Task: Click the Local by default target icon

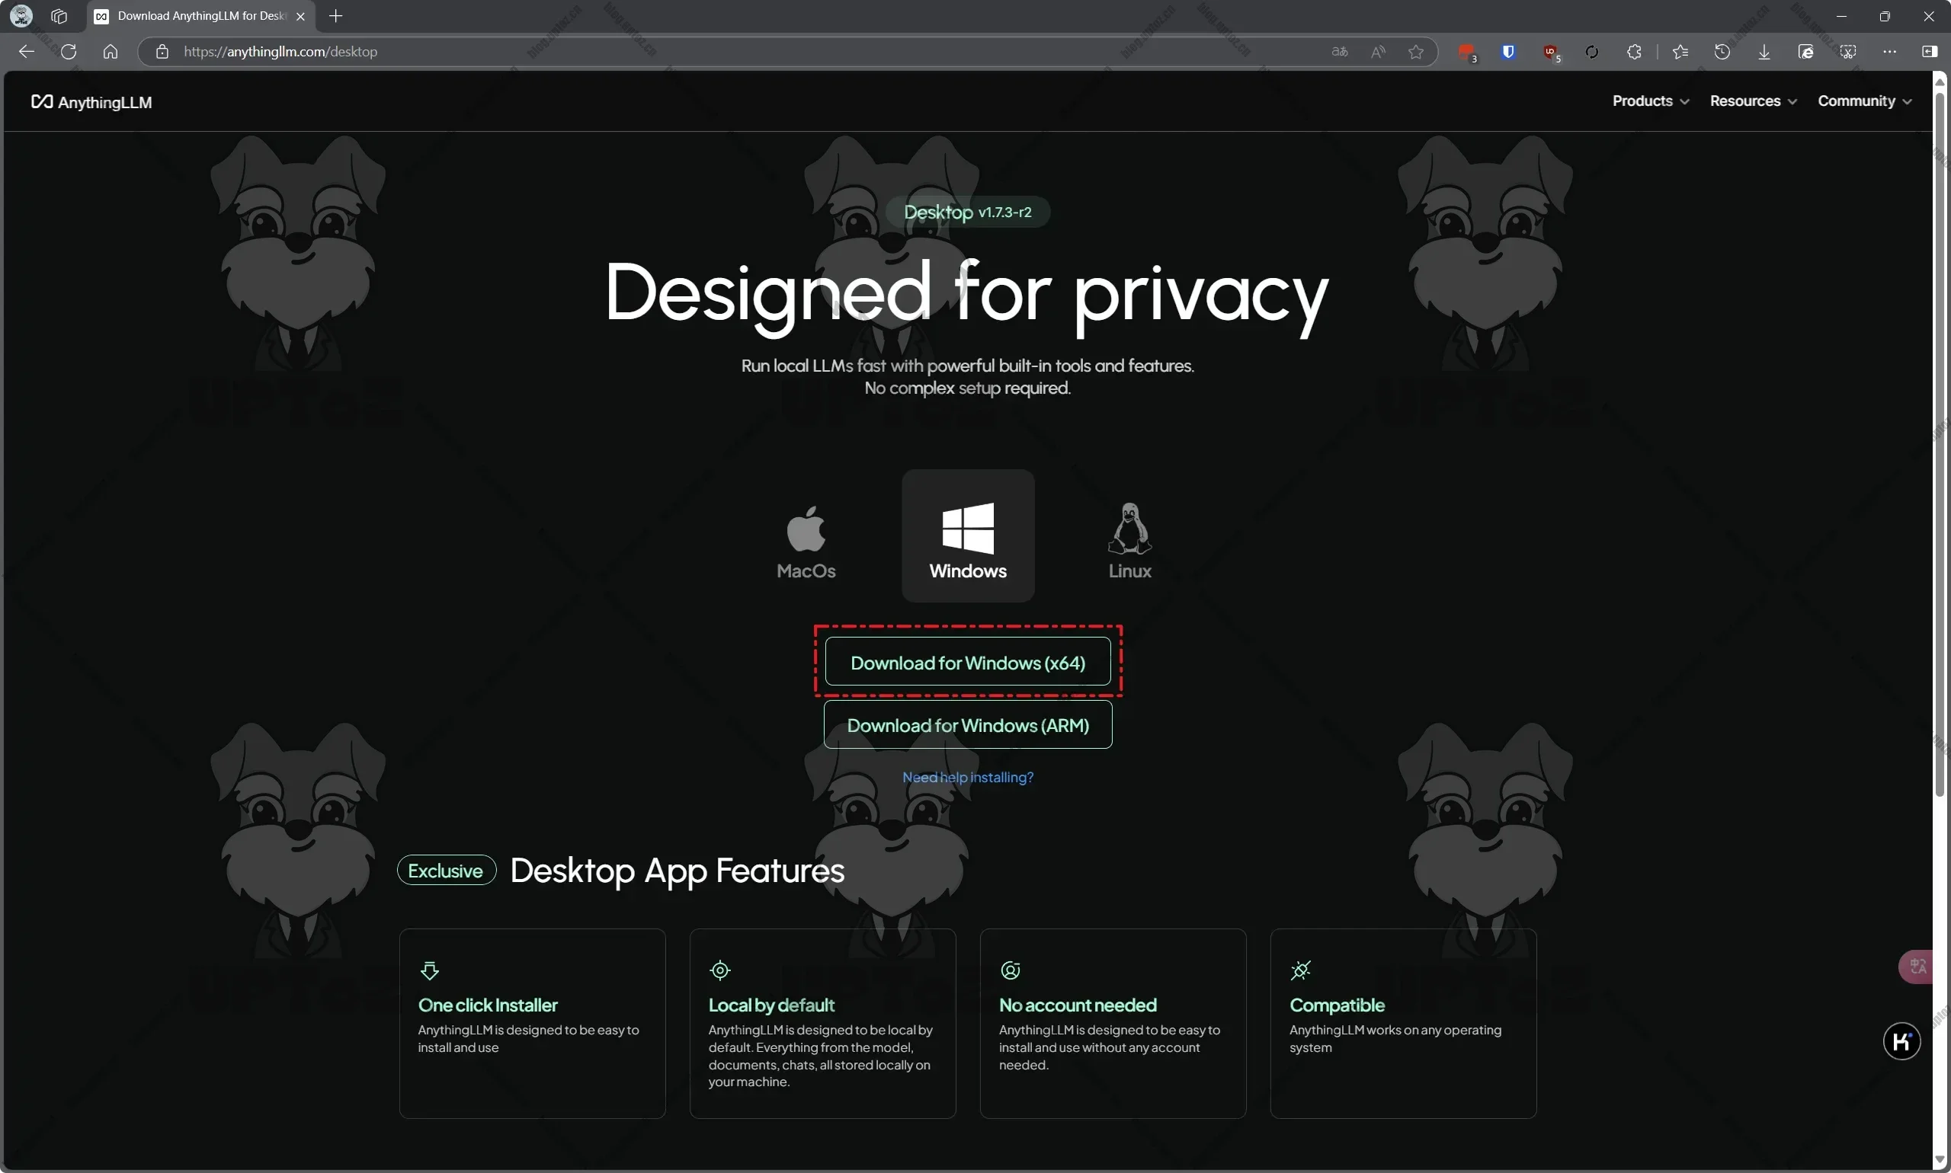Action: click(719, 970)
